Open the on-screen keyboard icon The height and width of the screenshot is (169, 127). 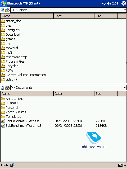120,165
